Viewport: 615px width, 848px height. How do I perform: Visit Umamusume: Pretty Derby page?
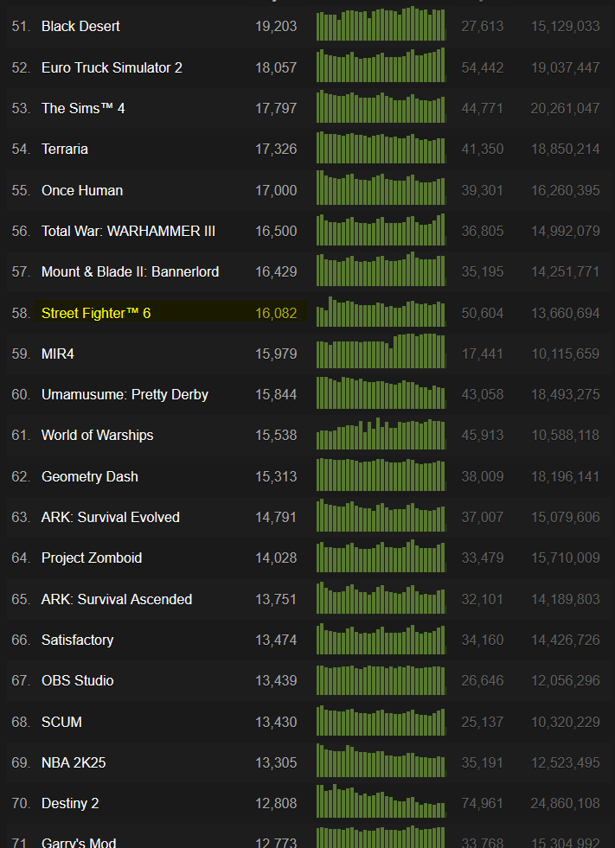(x=125, y=394)
